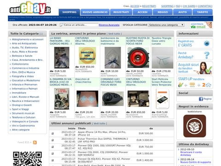This screenshot has height=166, width=221.
Task: Select Vini e Gastronomia category
Action: click(x=23, y=125)
